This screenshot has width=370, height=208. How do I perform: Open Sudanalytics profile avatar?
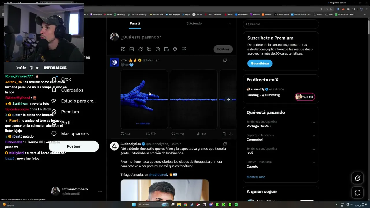[114, 146]
